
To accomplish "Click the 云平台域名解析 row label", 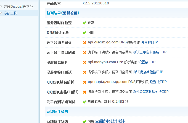I will click(x=59, y=43).
